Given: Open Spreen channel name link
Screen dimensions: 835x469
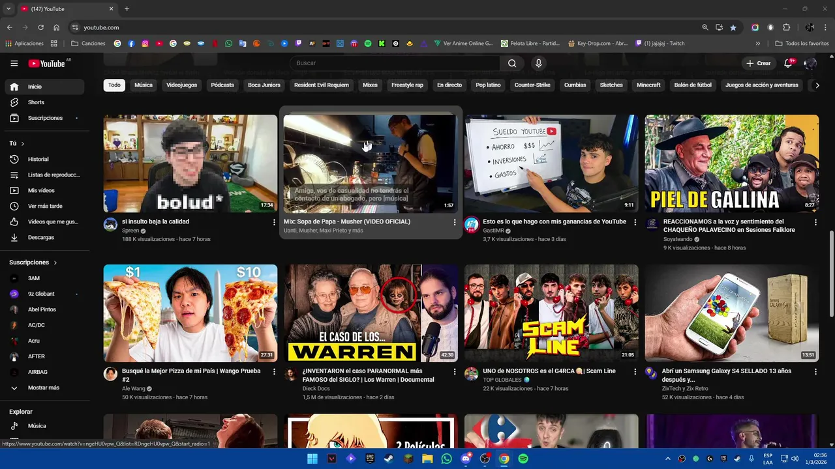Looking at the screenshot, I should [130, 231].
